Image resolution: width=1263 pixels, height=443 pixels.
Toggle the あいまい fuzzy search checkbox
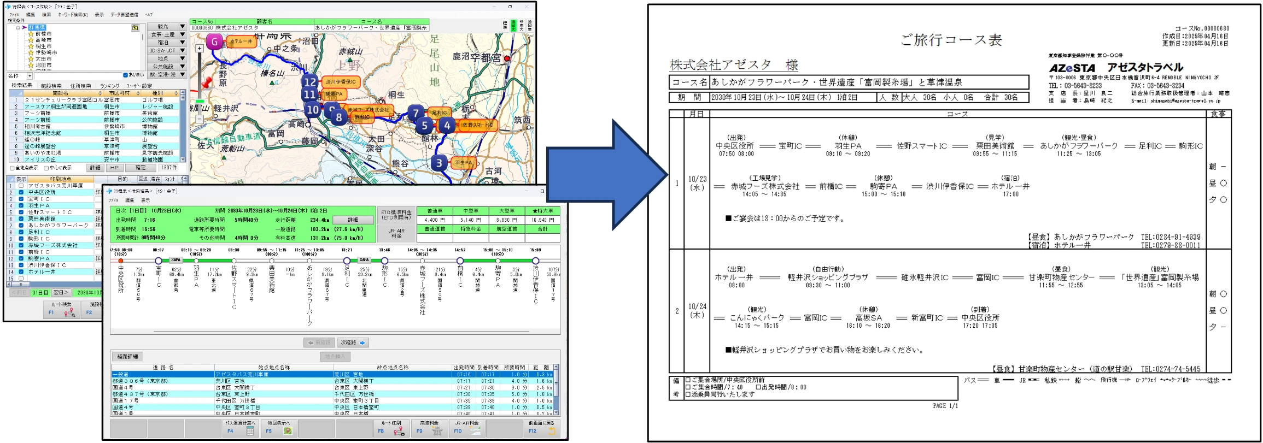pos(125,75)
